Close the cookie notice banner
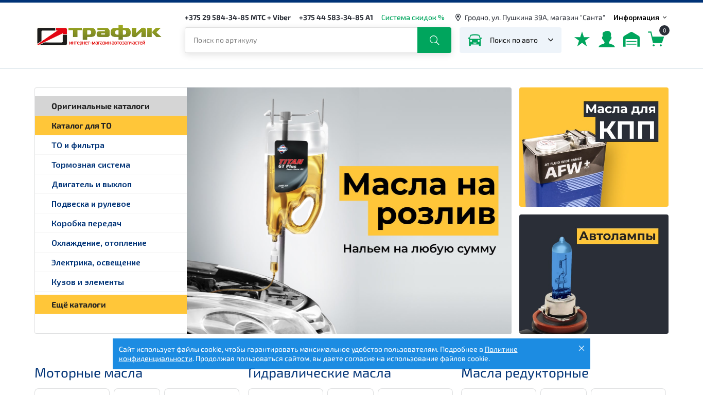Image resolution: width=703 pixels, height=395 pixels. coord(582,348)
